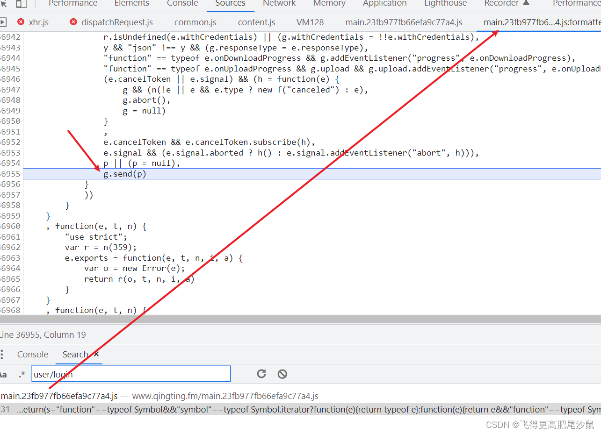Screen dimensions: 601x434
Task: Toggle the device toolbar icon
Action: pos(22,4)
